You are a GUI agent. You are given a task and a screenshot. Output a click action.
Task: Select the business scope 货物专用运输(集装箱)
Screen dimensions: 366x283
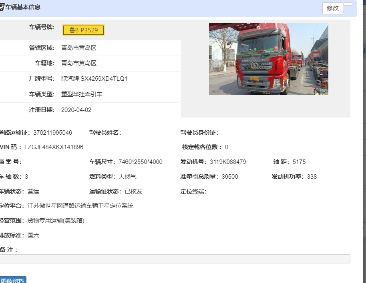click(56, 221)
